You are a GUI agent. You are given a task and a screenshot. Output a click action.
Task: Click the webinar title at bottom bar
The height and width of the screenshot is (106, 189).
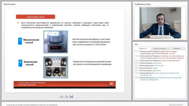32,105
